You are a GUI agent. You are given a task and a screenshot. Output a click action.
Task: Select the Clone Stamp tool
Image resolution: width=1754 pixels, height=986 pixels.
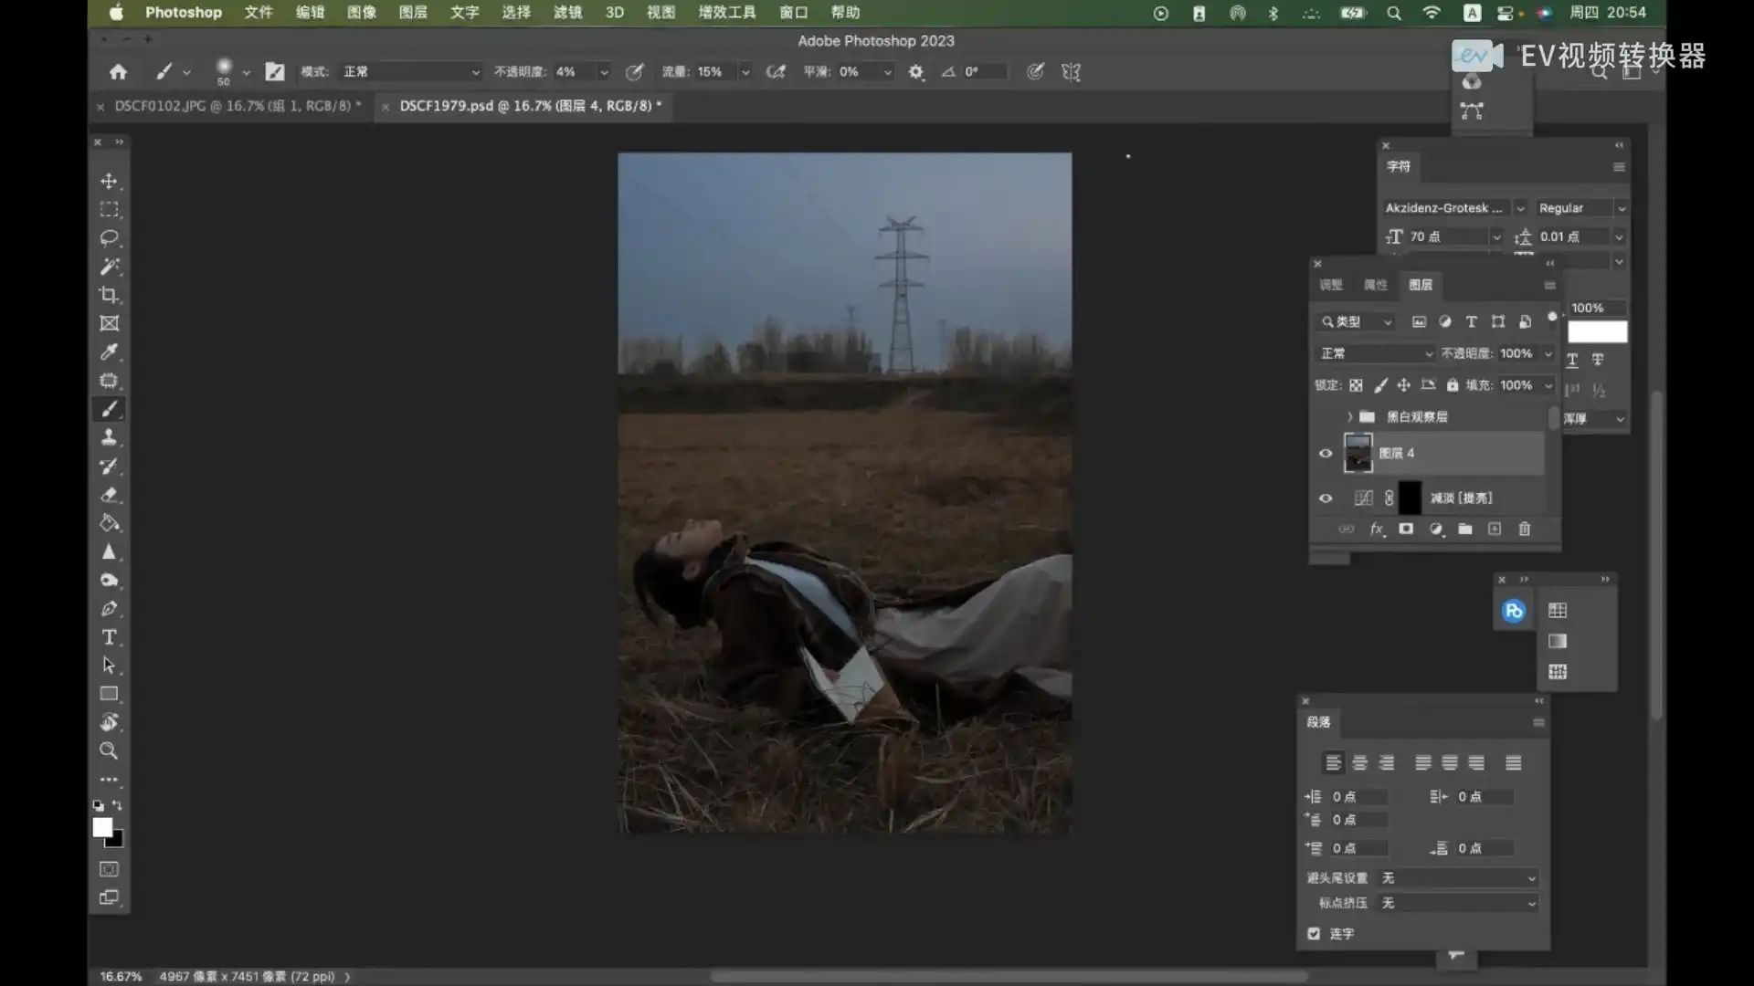(109, 437)
